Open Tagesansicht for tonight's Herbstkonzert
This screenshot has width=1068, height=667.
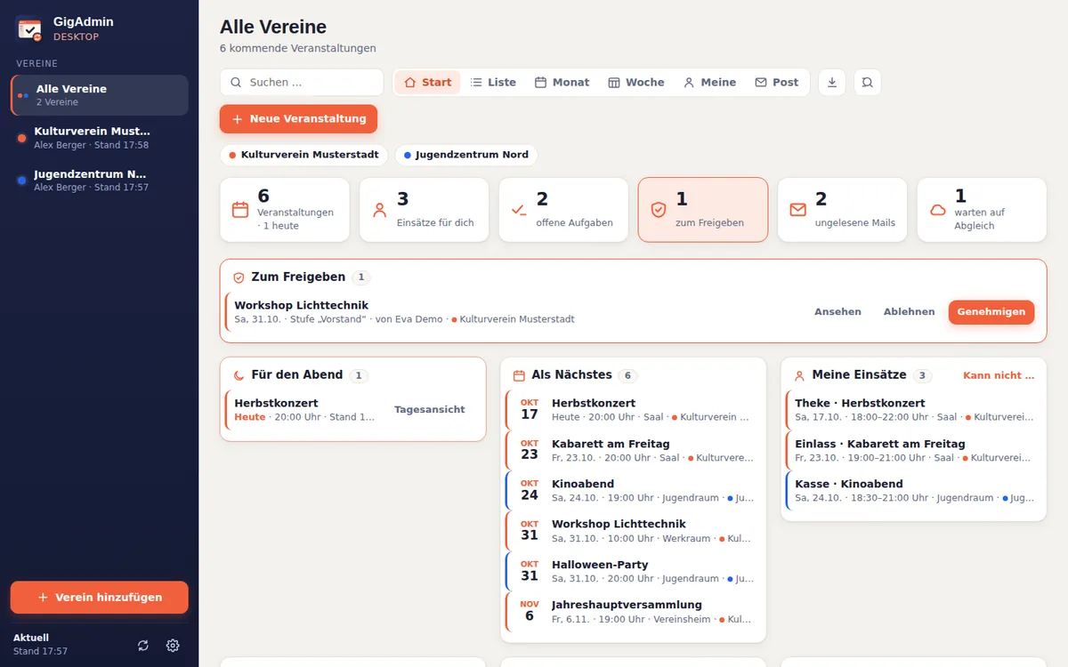click(x=430, y=410)
